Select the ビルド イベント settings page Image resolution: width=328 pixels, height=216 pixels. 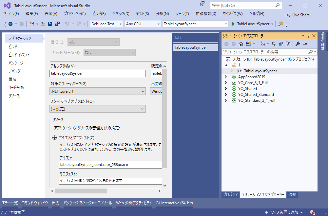[19, 55]
